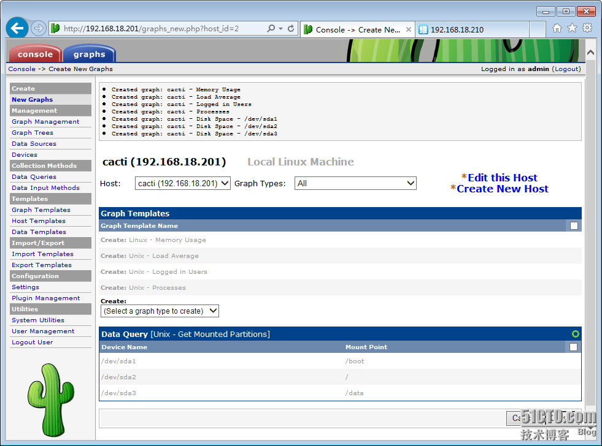The height and width of the screenshot is (446, 602).
Task: Click Logout User in sidebar
Action: coord(33,342)
